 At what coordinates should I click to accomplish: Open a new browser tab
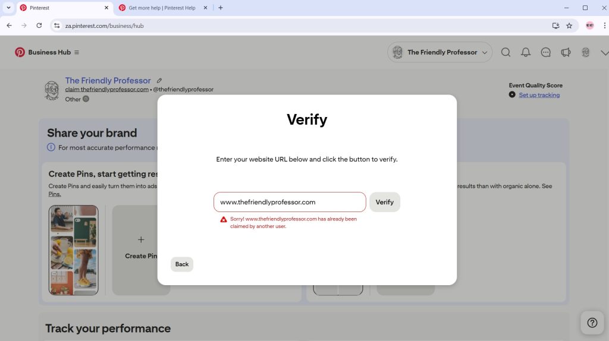click(221, 8)
